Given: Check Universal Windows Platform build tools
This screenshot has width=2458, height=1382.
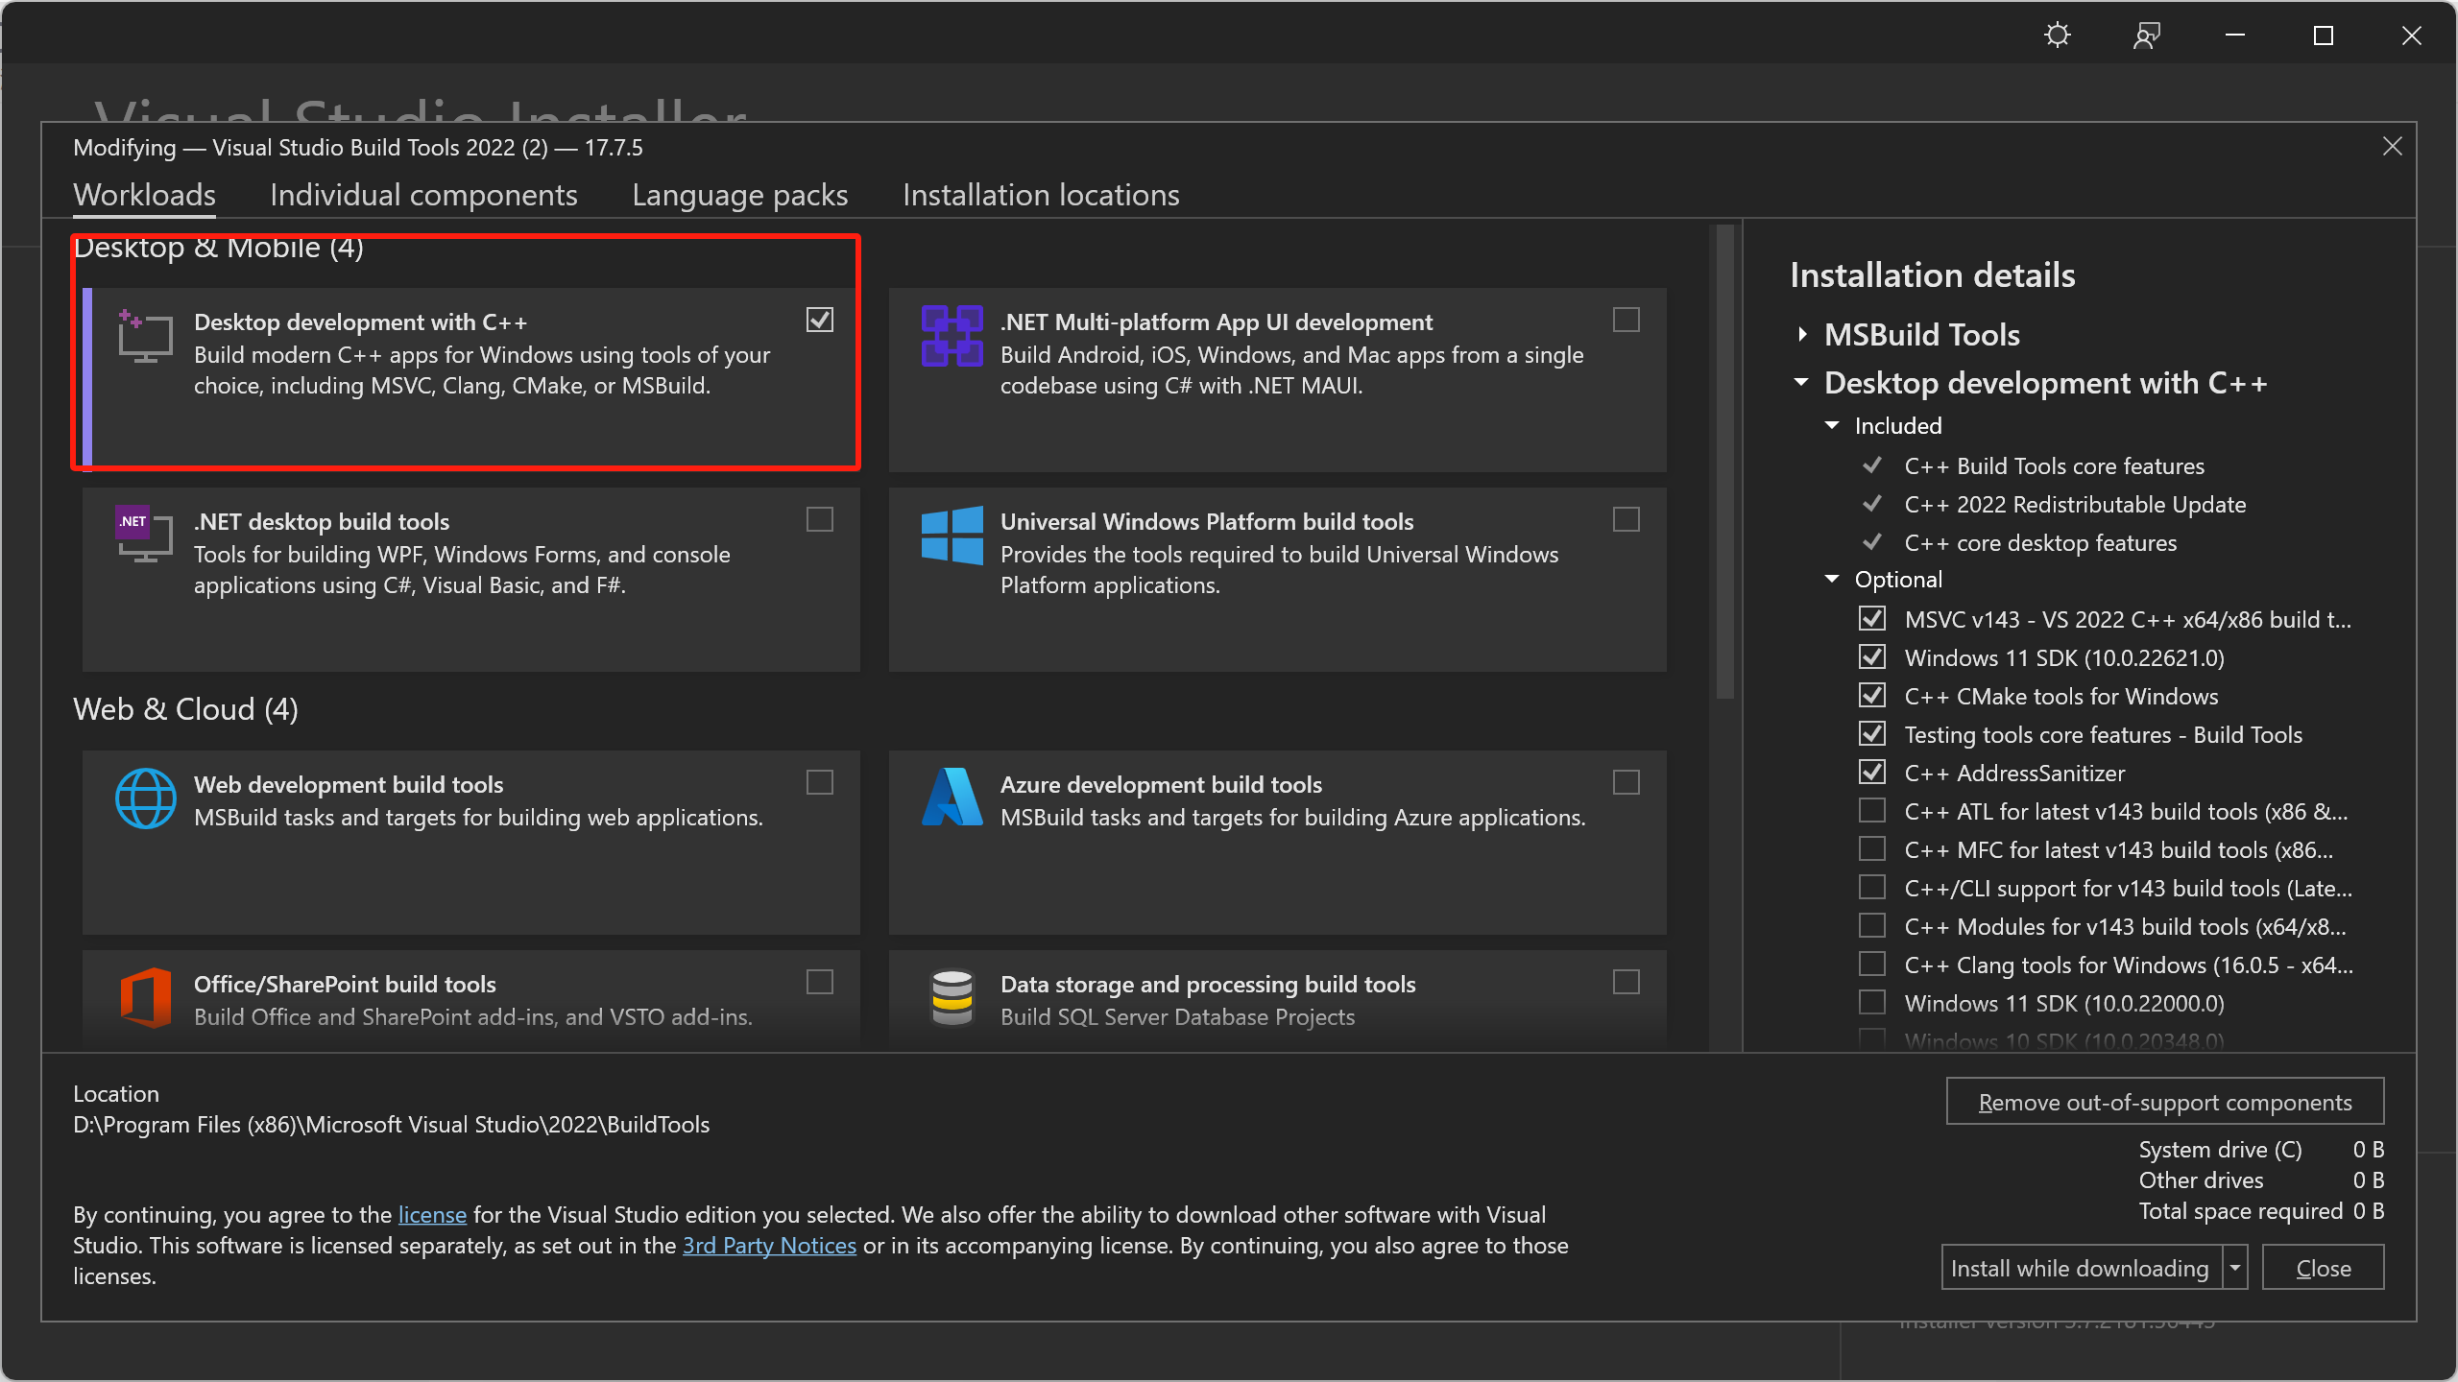Looking at the screenshot, I should (x=1627, y=519).
